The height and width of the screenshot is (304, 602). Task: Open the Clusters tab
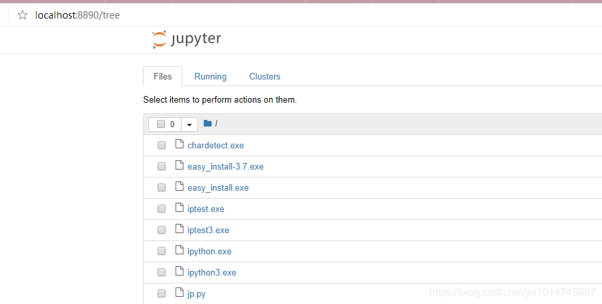pos(265,77)
